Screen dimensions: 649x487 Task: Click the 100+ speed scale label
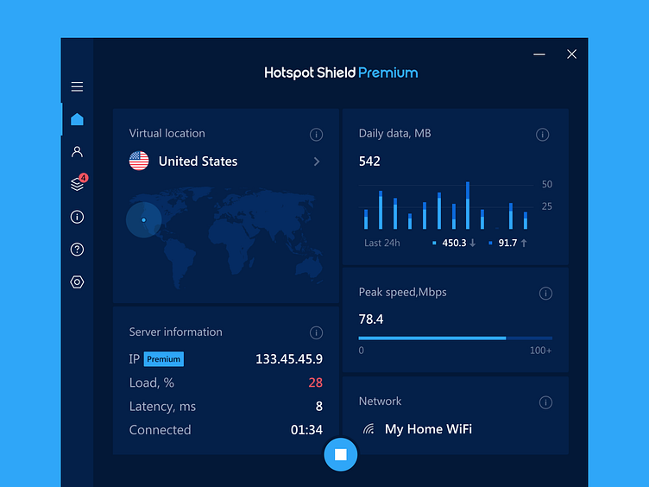click(x=540, y=351)
